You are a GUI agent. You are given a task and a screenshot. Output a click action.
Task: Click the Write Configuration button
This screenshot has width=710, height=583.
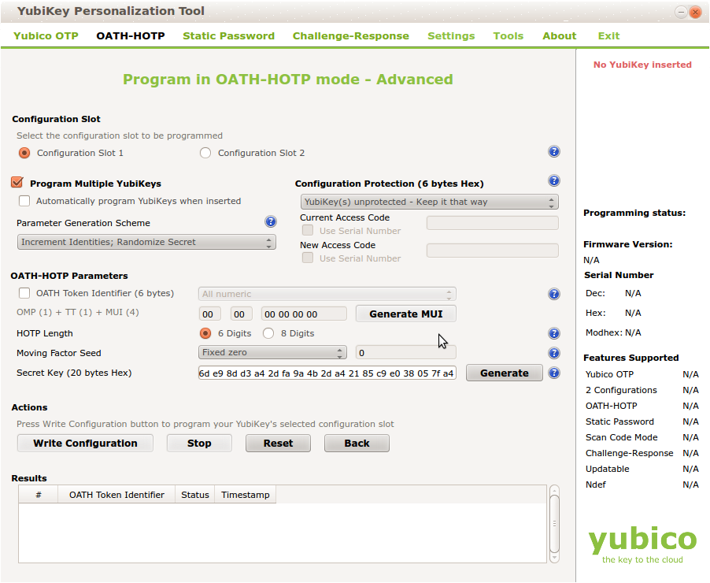pos(85,444)
